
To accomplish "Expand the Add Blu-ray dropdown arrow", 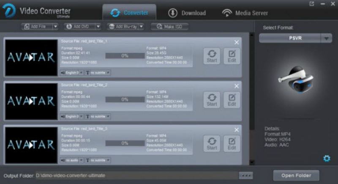I will [141, 27].
